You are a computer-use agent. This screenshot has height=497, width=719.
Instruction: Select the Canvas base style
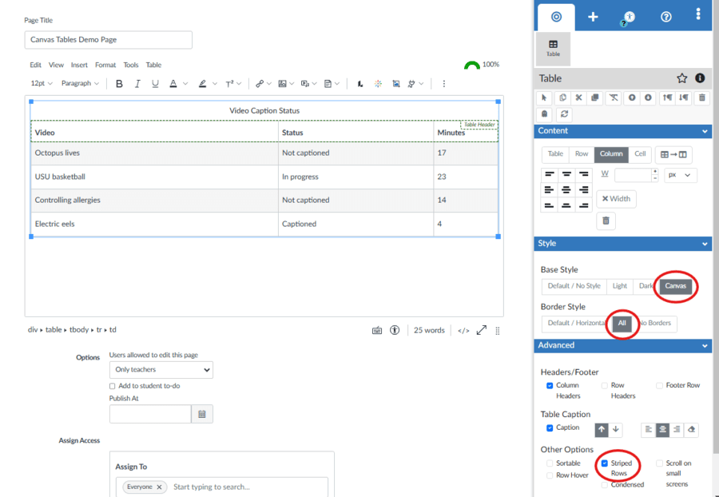pyautogui.click(x=675, y=285)
